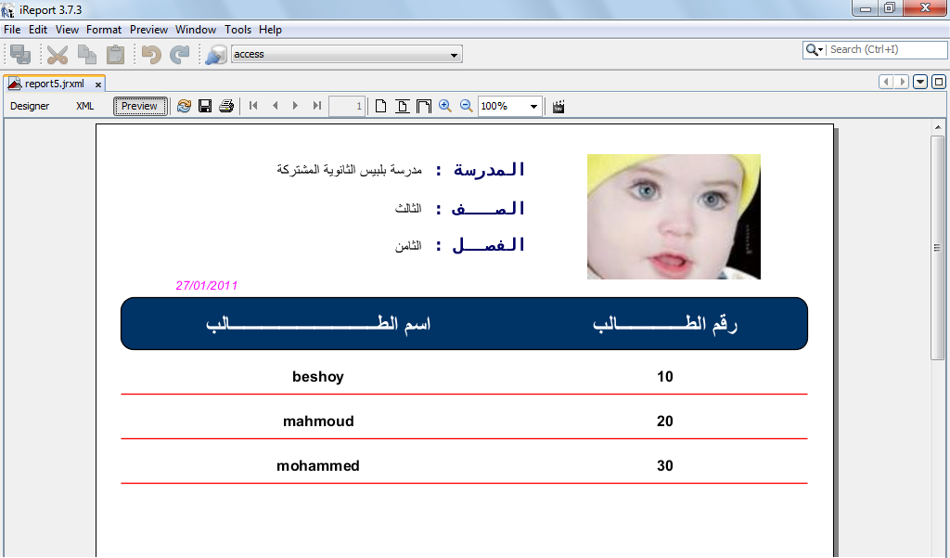This screenshot has width=950, height=558.
Task: Open the search options dropdown arrow
Action: click(x=815, y=50)
